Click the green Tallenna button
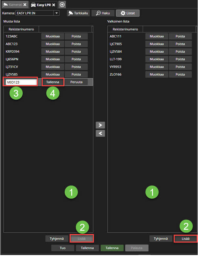Screen dimensions: 198x256 point(112,248)
